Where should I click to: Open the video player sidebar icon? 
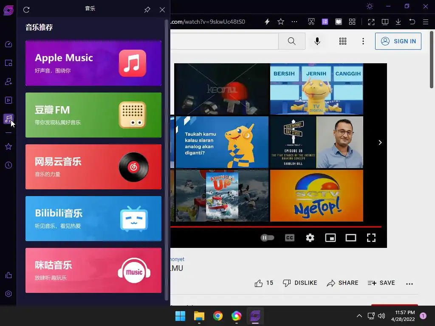click(8, 100)
